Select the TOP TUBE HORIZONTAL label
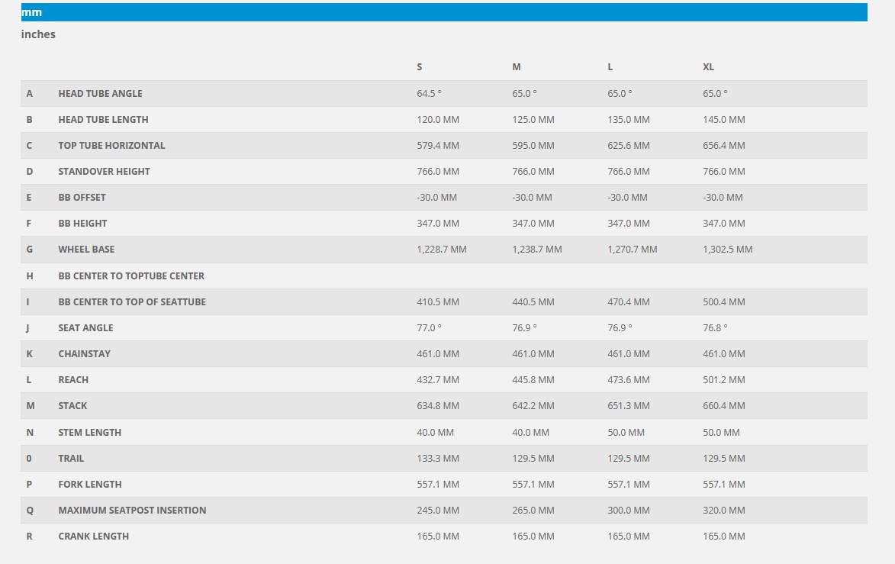 tap(111, 146)
